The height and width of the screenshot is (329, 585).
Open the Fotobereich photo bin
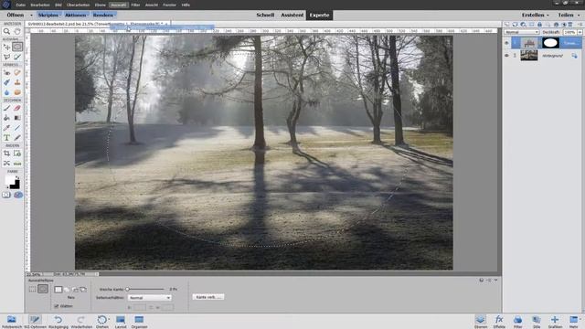(x=12, y=322)
